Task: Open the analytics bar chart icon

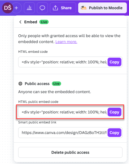Action: (29, 8)
